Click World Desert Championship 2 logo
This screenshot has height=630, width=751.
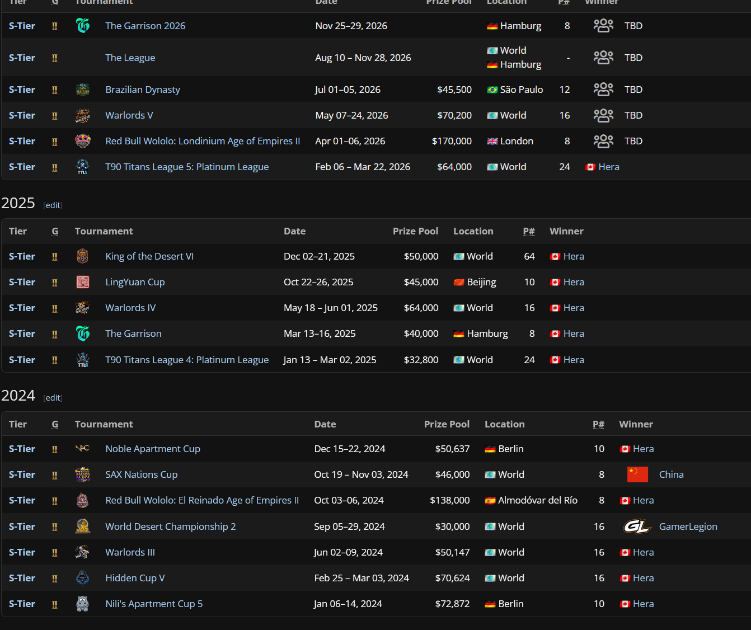point(83,526)
